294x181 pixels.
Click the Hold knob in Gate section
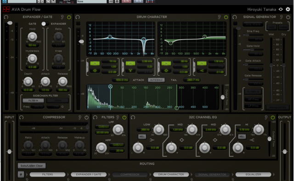click(x=32, y=37)
